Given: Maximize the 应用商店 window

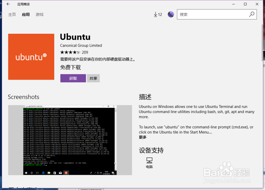Looking at the screenshot, I should point(245,4).
